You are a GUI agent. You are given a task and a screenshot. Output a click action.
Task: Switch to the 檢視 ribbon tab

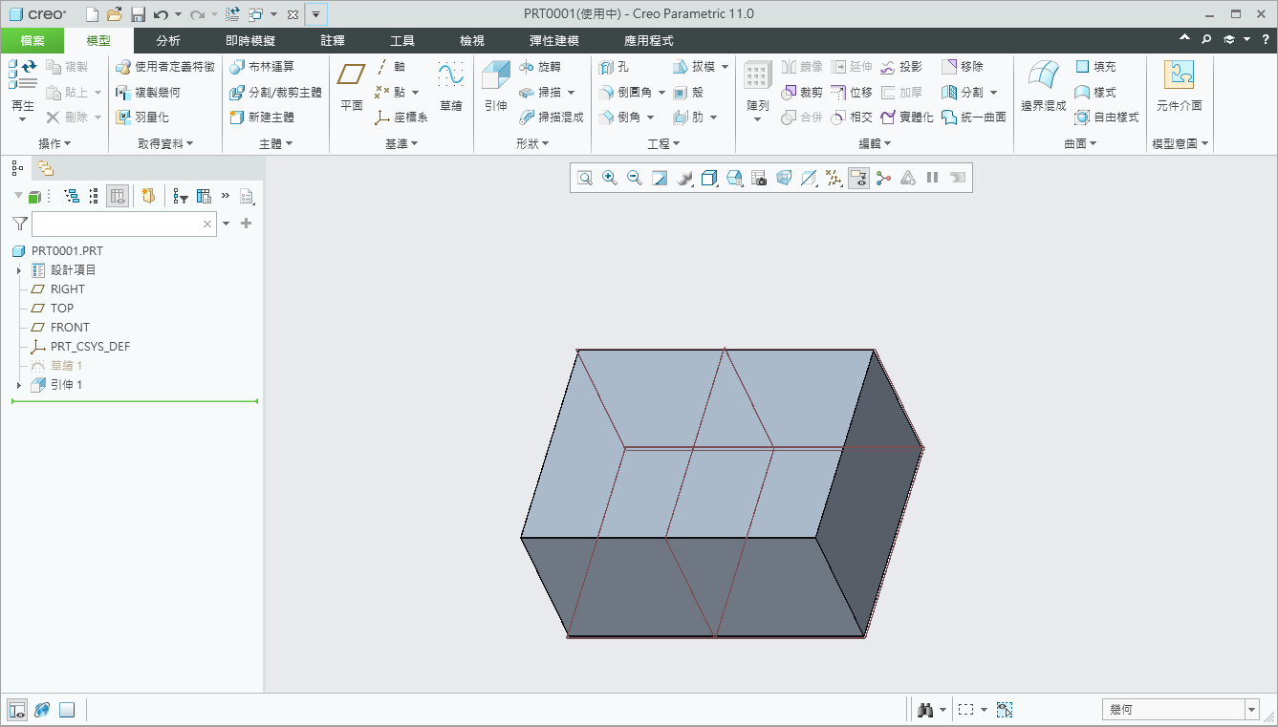click(472, 41)
